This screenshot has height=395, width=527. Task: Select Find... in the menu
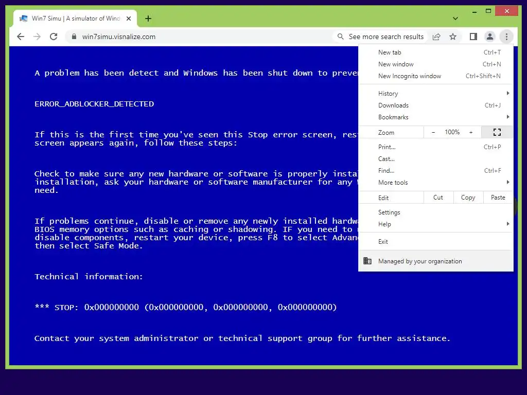(x=436, y=170)
